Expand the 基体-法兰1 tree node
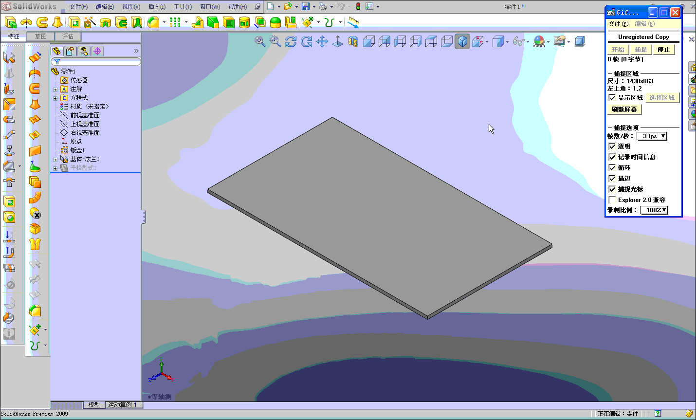The height and width of the screenshot is (420, 696). tap(55, 160)
